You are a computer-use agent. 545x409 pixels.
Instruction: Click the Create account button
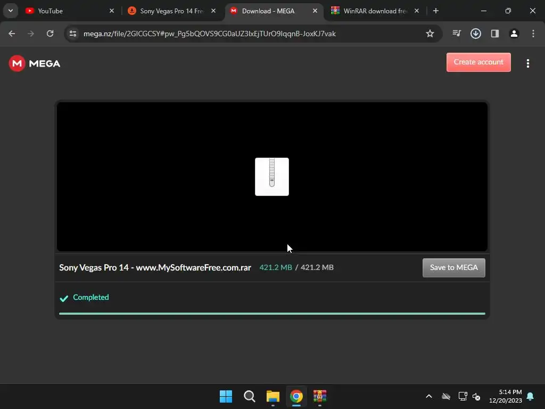[478, 62]
